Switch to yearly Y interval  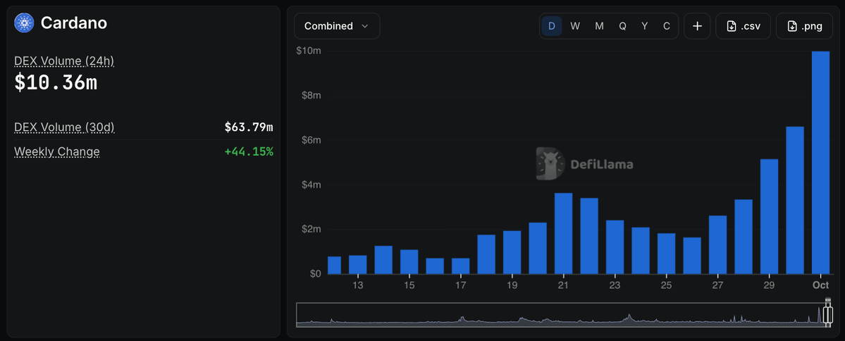[x=645, y=26]
